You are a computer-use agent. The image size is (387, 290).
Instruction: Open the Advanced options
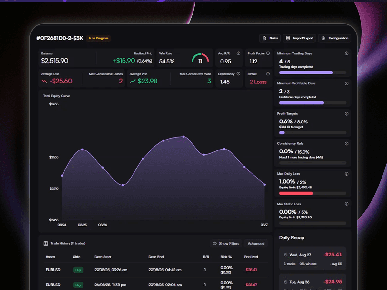pos(256,244)
